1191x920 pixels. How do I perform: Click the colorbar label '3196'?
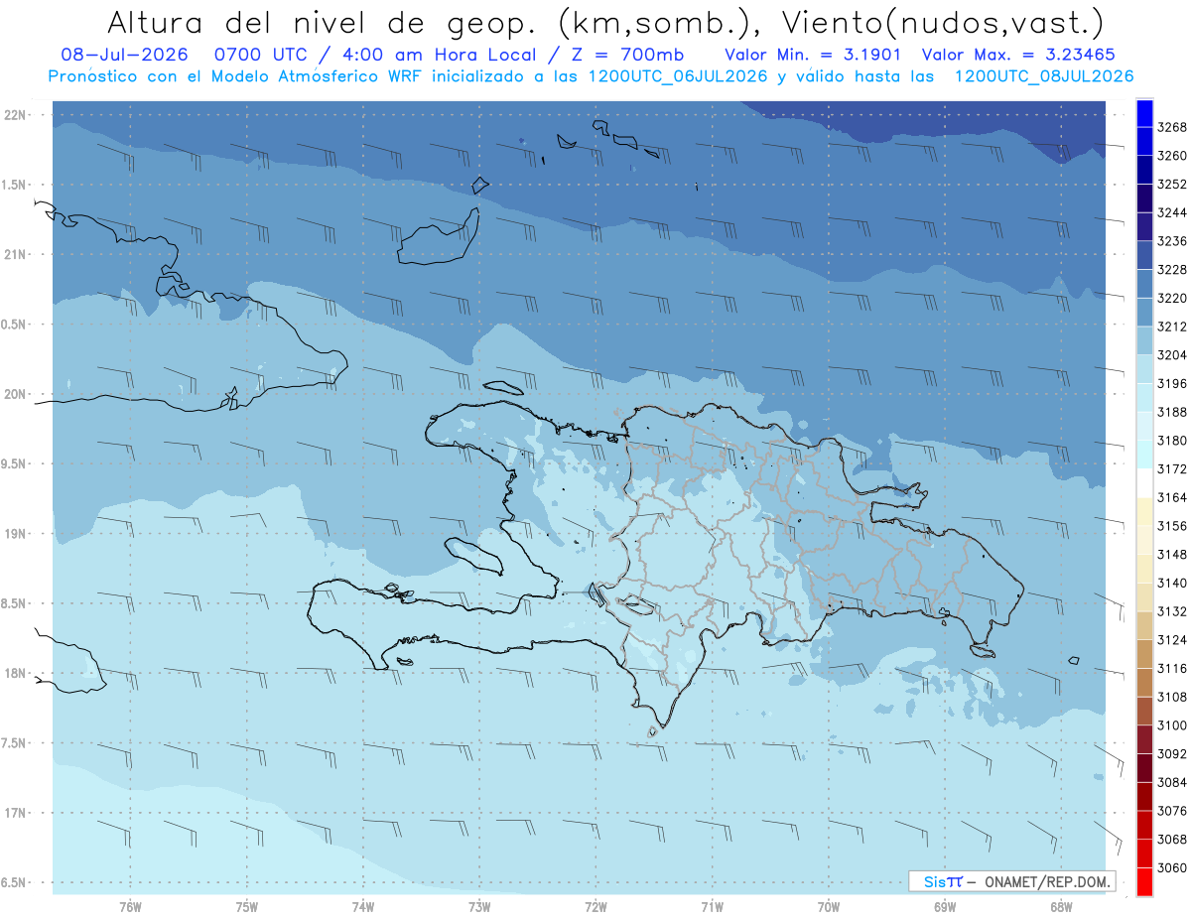click(1172, 384)
